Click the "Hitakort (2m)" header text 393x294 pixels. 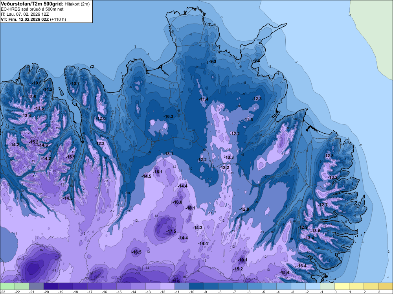pyautogui.click(x=77, y=4)
